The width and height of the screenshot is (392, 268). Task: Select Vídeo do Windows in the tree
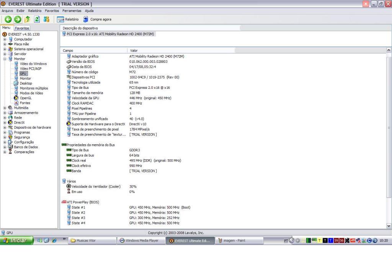[x=33, y=64]
